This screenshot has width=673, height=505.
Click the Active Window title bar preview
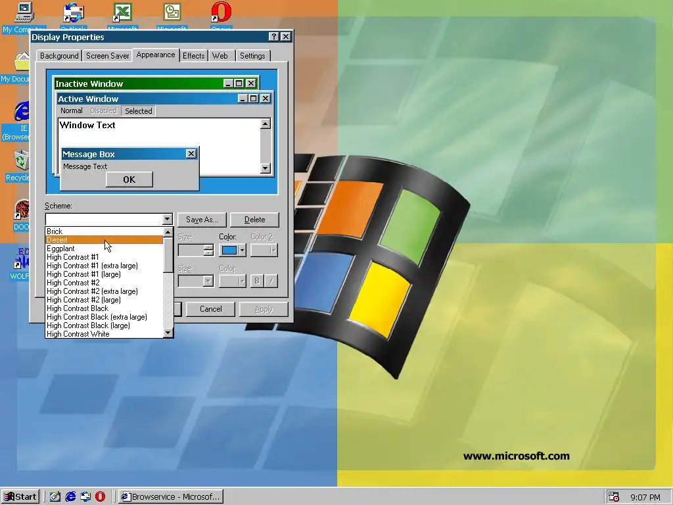[165, 99]
